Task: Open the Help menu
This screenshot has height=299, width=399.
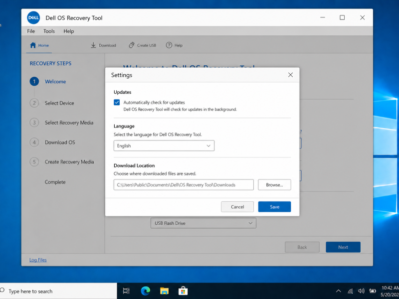Action: point(69,31)
